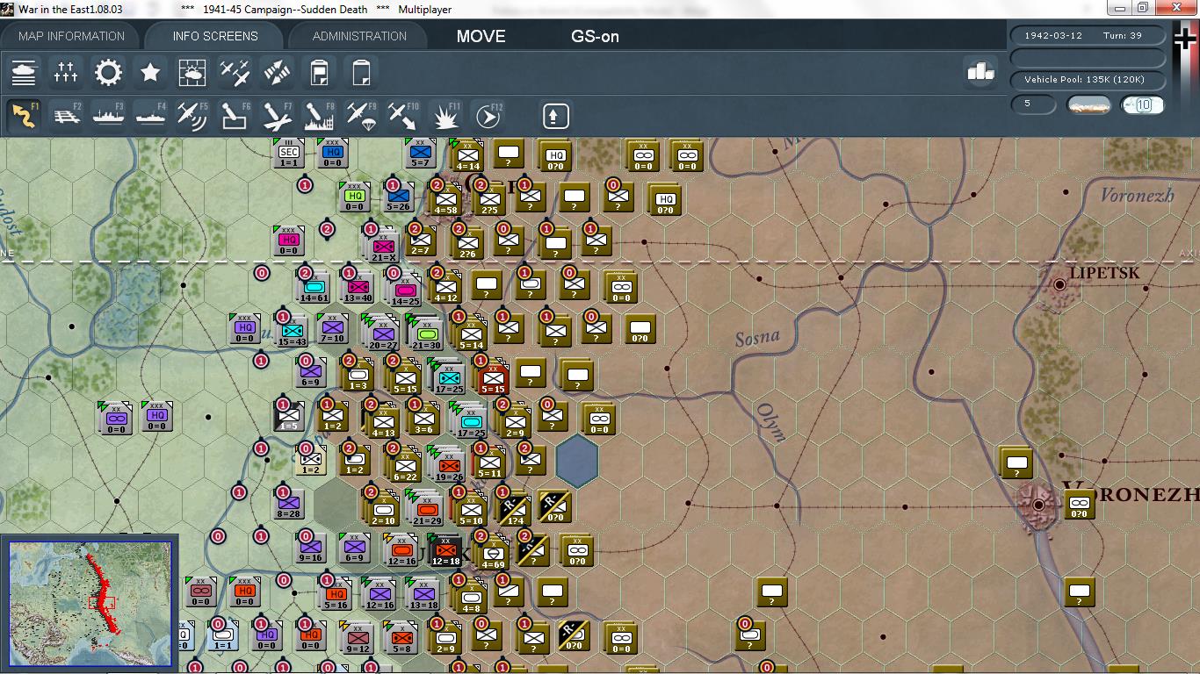Toggle unit counters with tank icon
1200x674 pixels.
tap(24, 72)
